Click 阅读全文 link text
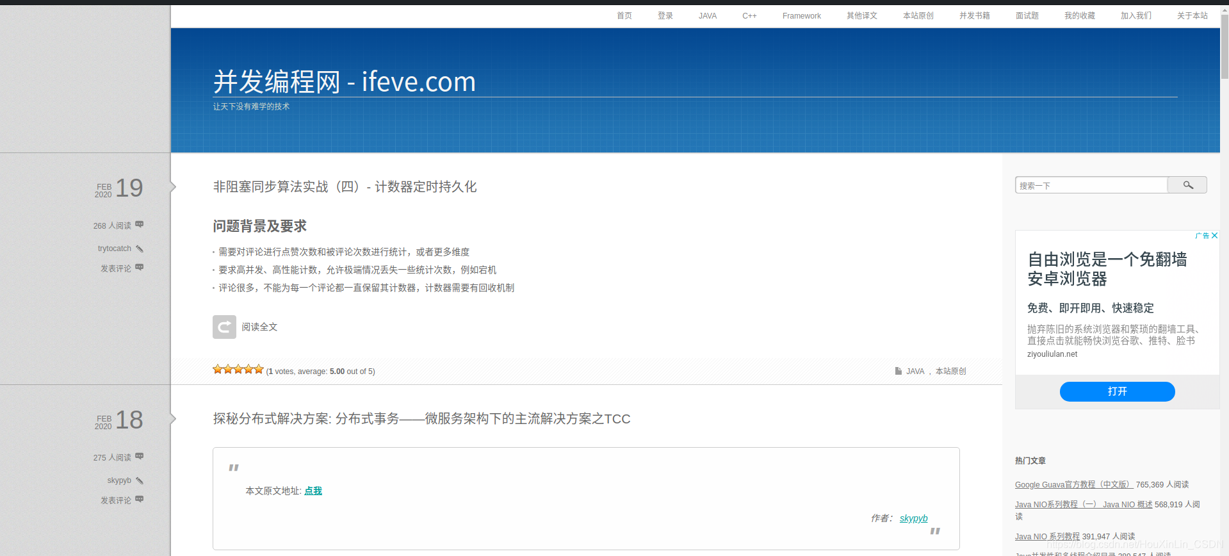Screen dimensions: 1229x556 [259, 327]
